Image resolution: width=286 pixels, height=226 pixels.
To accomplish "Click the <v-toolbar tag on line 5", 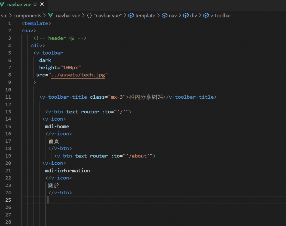I will (48, 53).
